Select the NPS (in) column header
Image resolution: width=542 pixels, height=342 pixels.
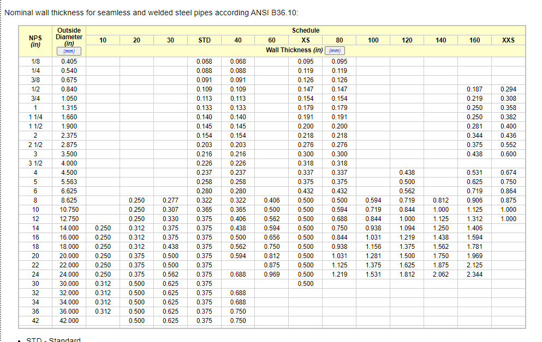(35, 41)
